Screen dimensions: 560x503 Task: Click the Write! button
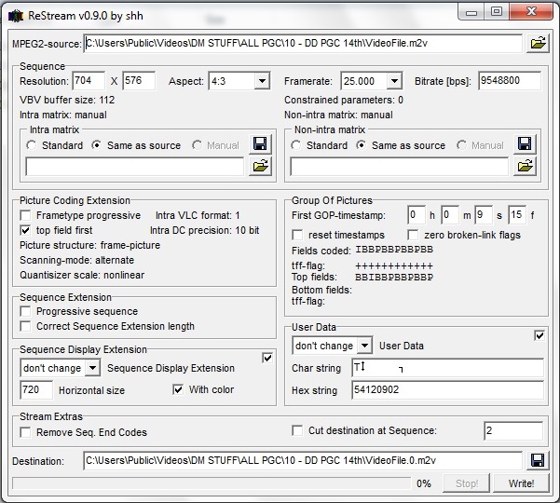521,483
